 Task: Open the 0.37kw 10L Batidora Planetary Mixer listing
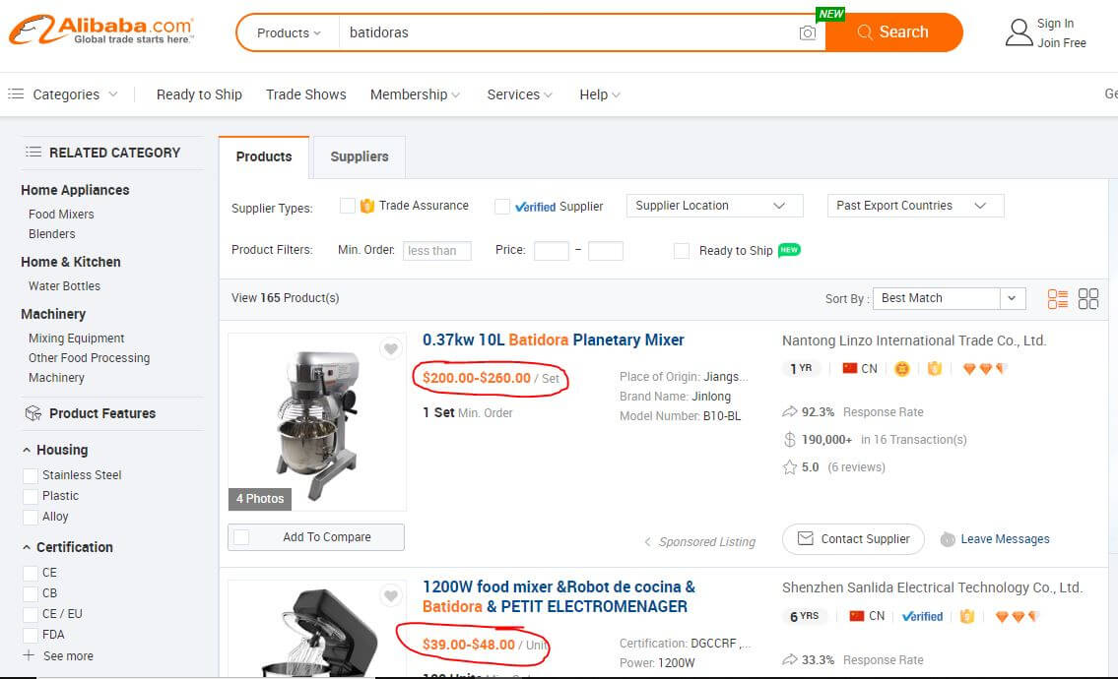tap(554, 339)
